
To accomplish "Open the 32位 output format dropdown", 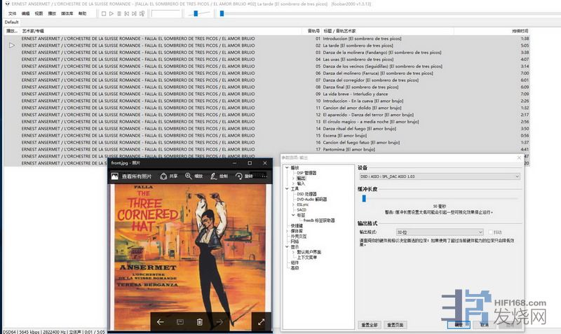I will (439, 232).
